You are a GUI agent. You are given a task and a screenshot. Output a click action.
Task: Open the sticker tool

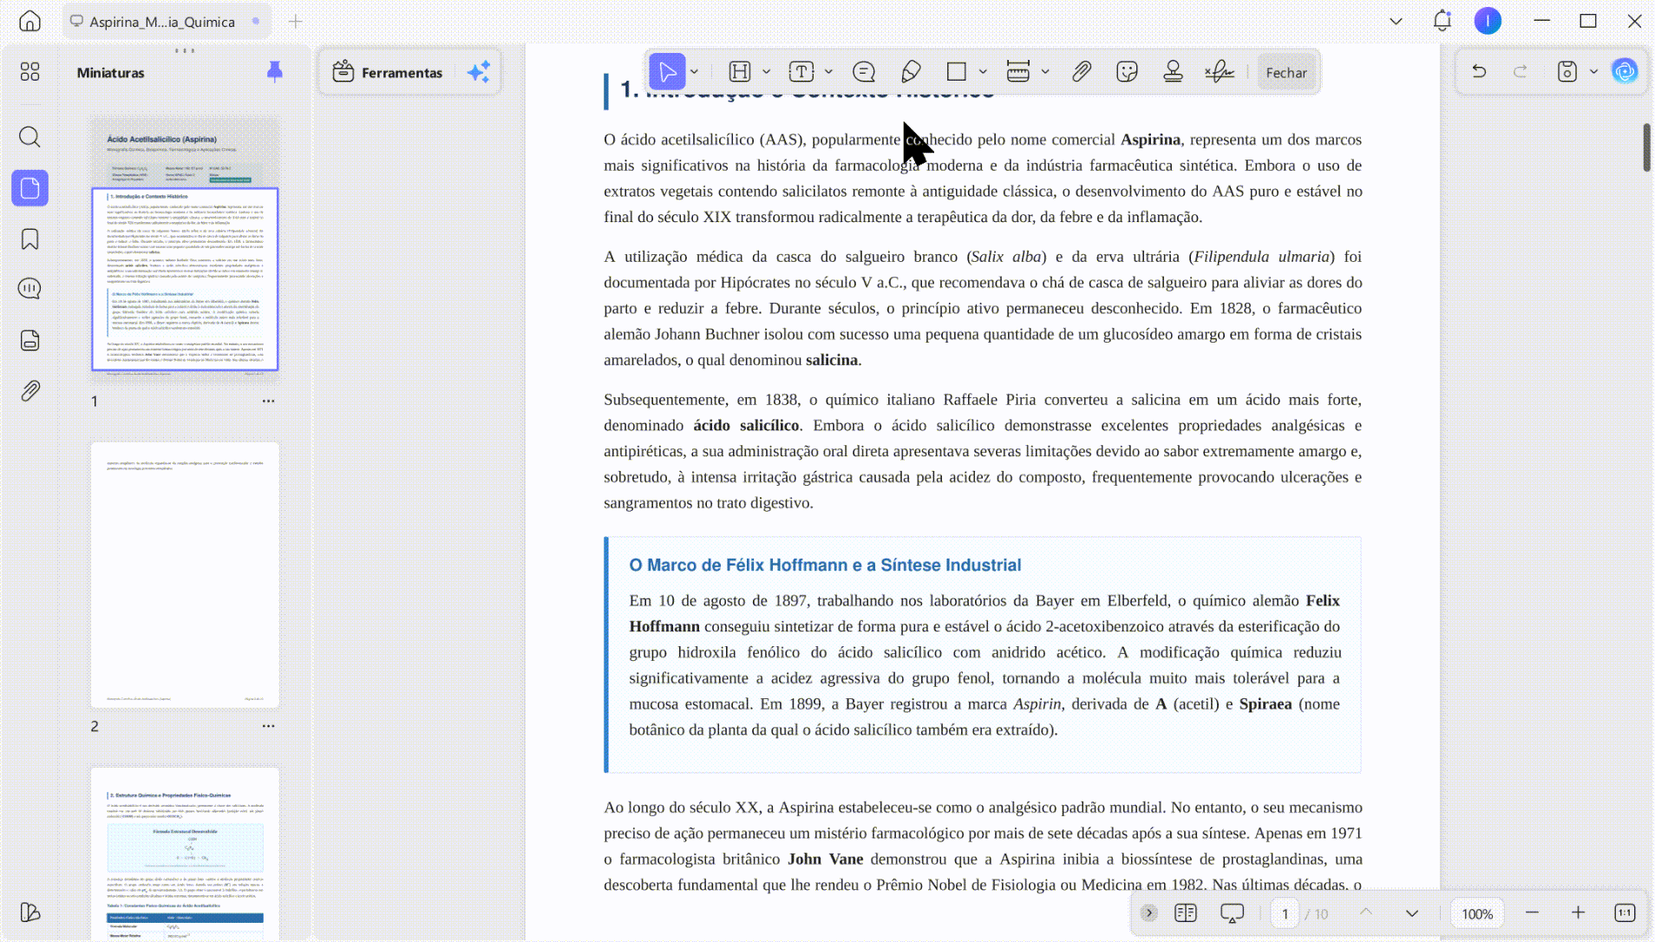[1127, 72]
